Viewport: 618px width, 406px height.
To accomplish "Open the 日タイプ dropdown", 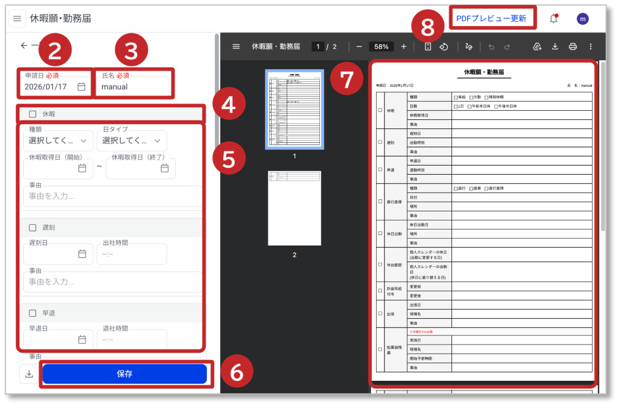I will 132,141.
